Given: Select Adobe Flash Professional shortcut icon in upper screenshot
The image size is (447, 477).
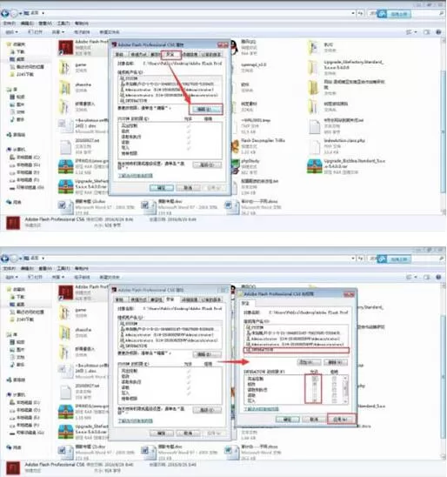Looking at the screenshot, I should [x=66, y=48].
